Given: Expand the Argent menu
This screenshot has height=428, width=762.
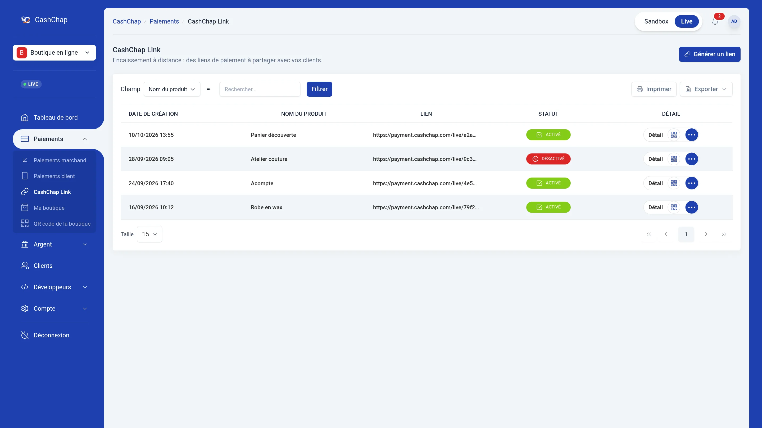Looking at the screenshot, I should click(x=55, y=244).
